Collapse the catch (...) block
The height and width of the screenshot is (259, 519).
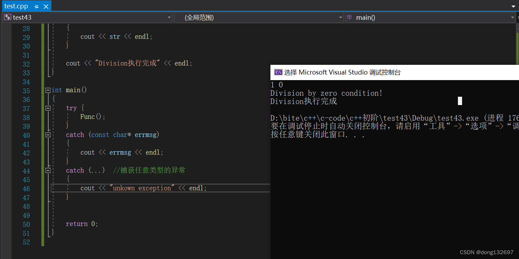point(48,171)
